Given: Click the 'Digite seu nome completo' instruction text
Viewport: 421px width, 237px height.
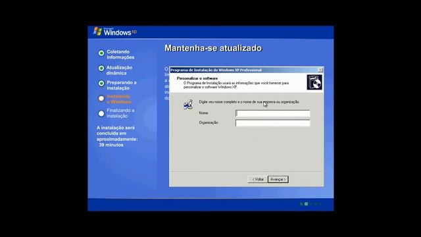Looking at the screenshot, I should tap(249, 102).
